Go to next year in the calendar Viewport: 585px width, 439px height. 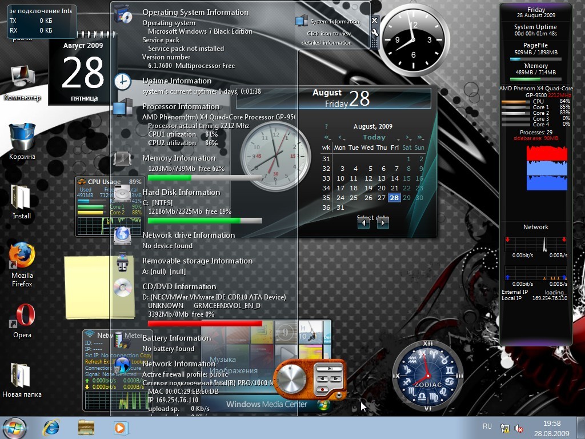(x=421, y=137)
